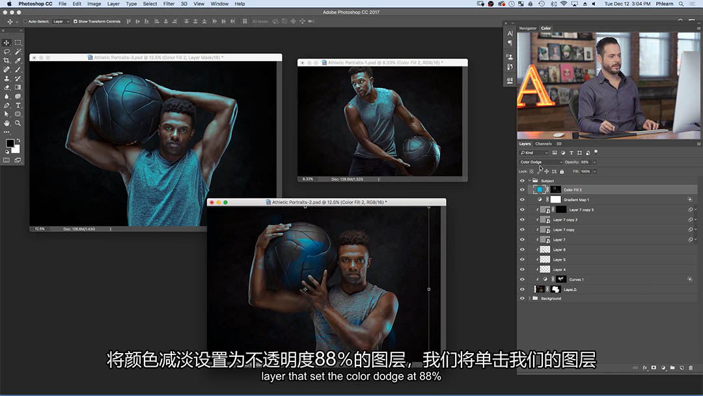Open the layer Opacity dropdown arrow

tap(594, 162)
